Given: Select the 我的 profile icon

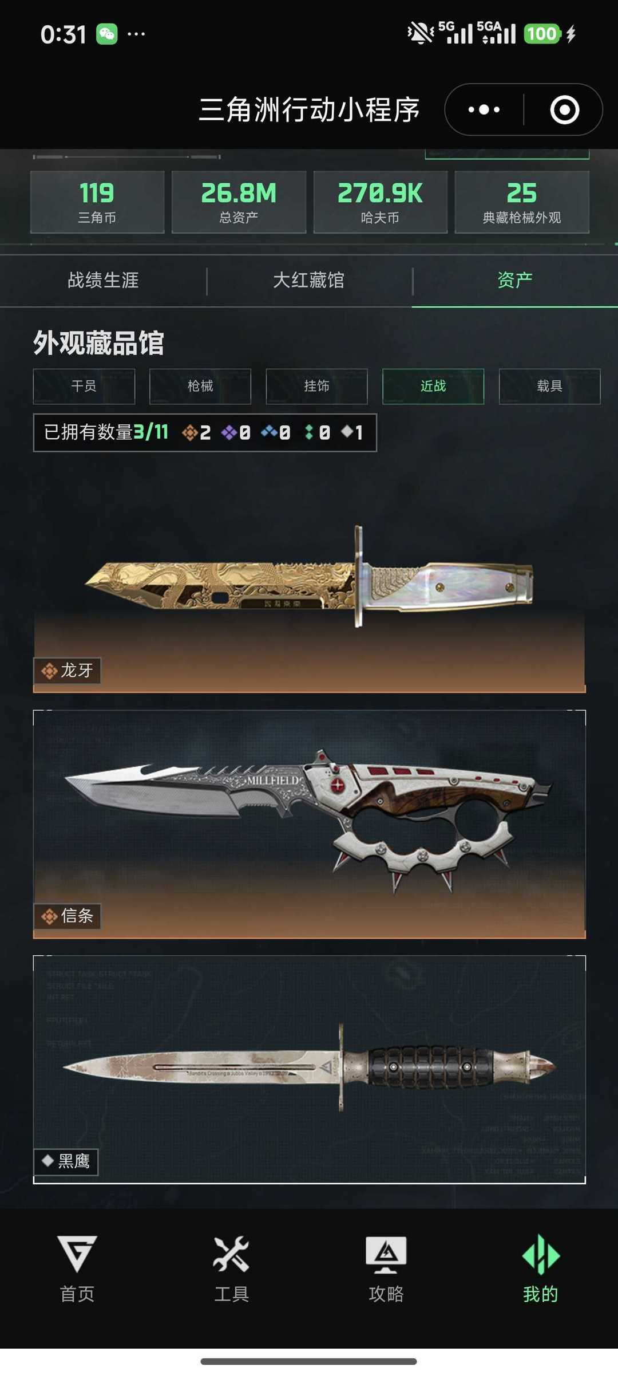Looking at the screenshot, I should click(x=541, y=1268).
